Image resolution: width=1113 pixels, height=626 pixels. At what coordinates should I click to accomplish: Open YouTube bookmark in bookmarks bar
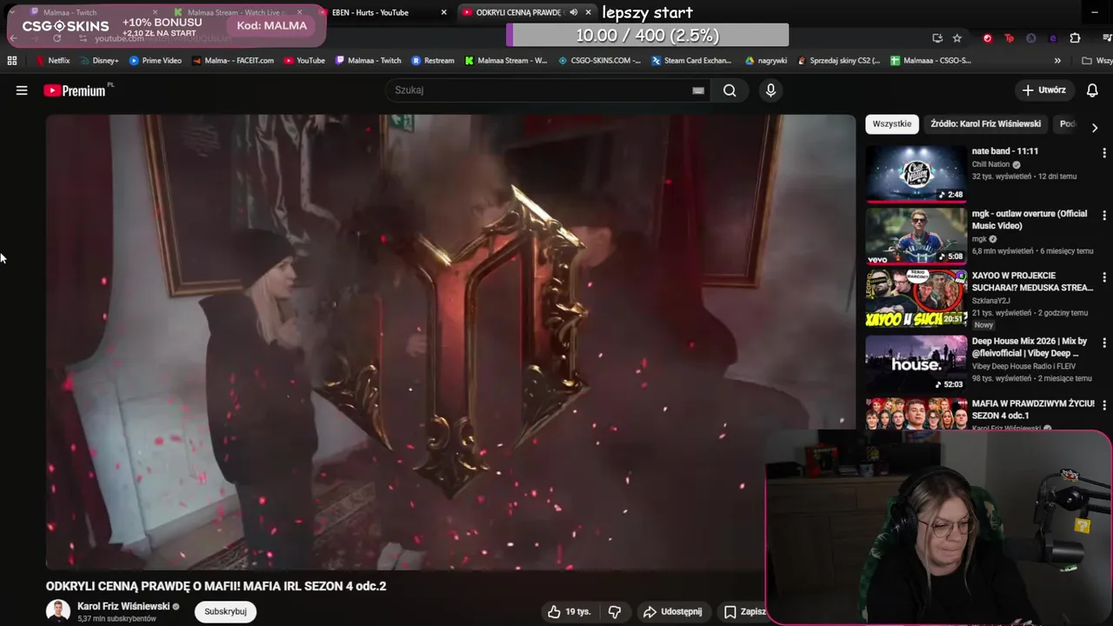coord(304,61)
